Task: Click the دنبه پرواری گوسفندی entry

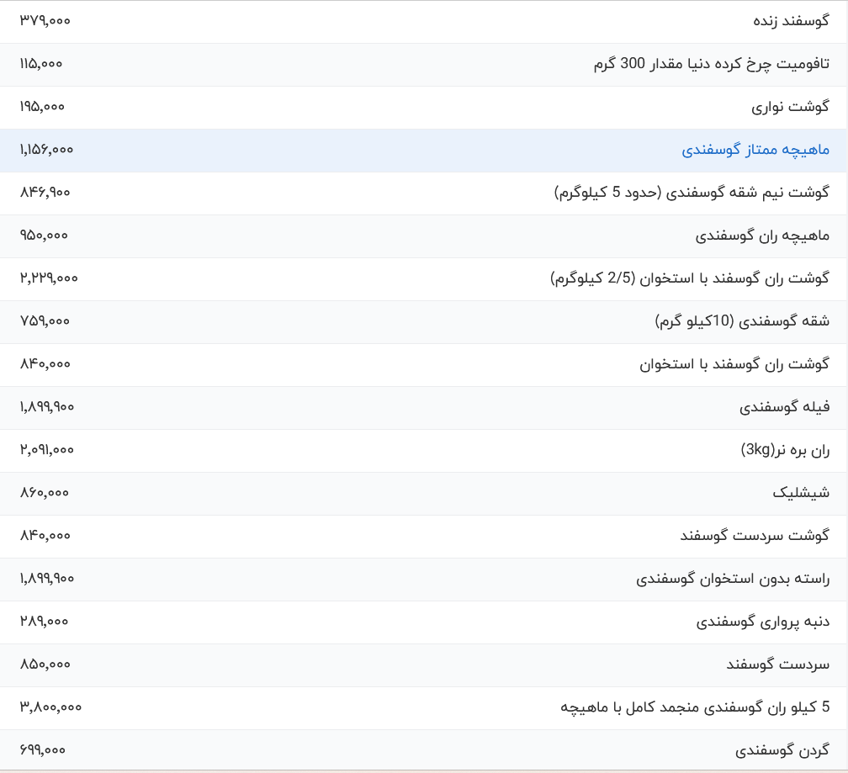Action: point(762,622)
